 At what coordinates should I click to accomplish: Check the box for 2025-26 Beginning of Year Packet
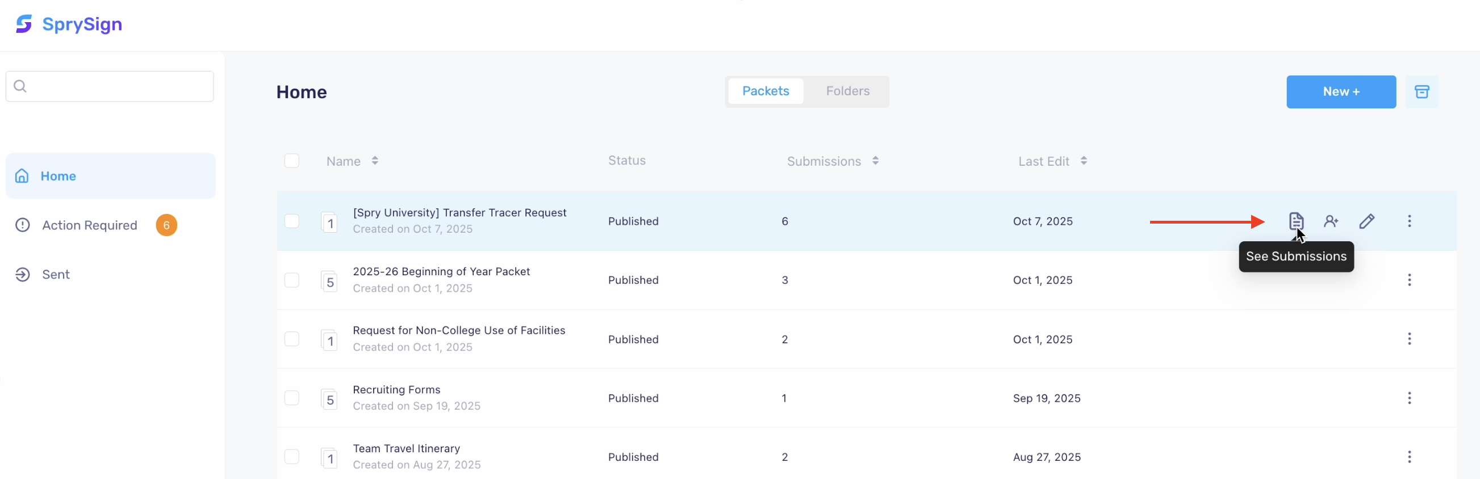click(x=292, y=280)
